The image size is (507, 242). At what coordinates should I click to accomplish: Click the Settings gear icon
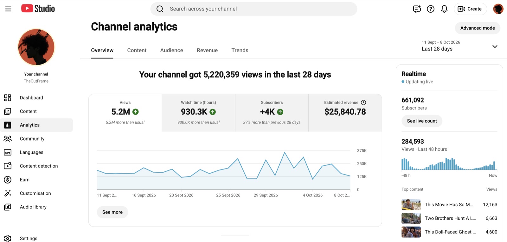pyautogui.click(x=8, y=239)
